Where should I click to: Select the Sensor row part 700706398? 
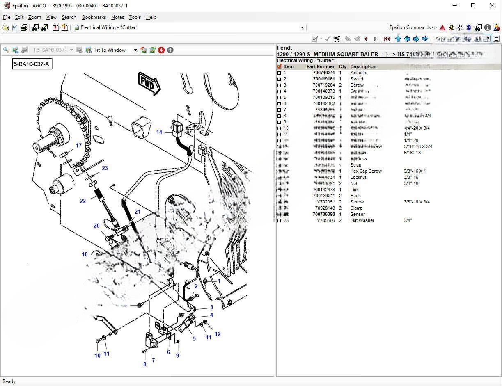coord(323,214)
